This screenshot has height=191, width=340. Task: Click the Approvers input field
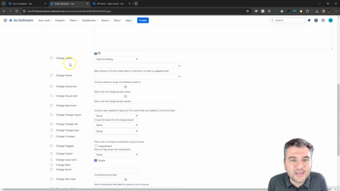click(x=138, y=106)
